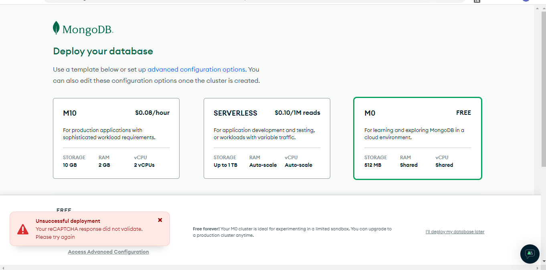Open the advanced configuration options link
Viewport: 546px width, 270px height.
pyautogui.click(x=196, y=70)
